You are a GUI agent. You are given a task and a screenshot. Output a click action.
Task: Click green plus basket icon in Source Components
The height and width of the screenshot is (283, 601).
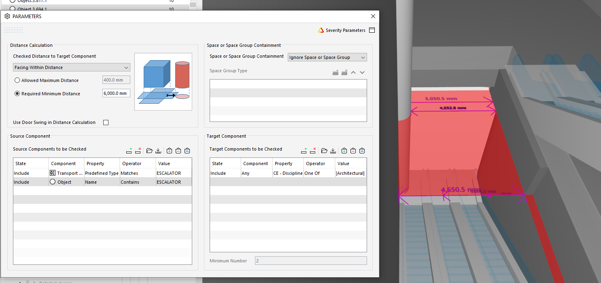click(169, 151)
